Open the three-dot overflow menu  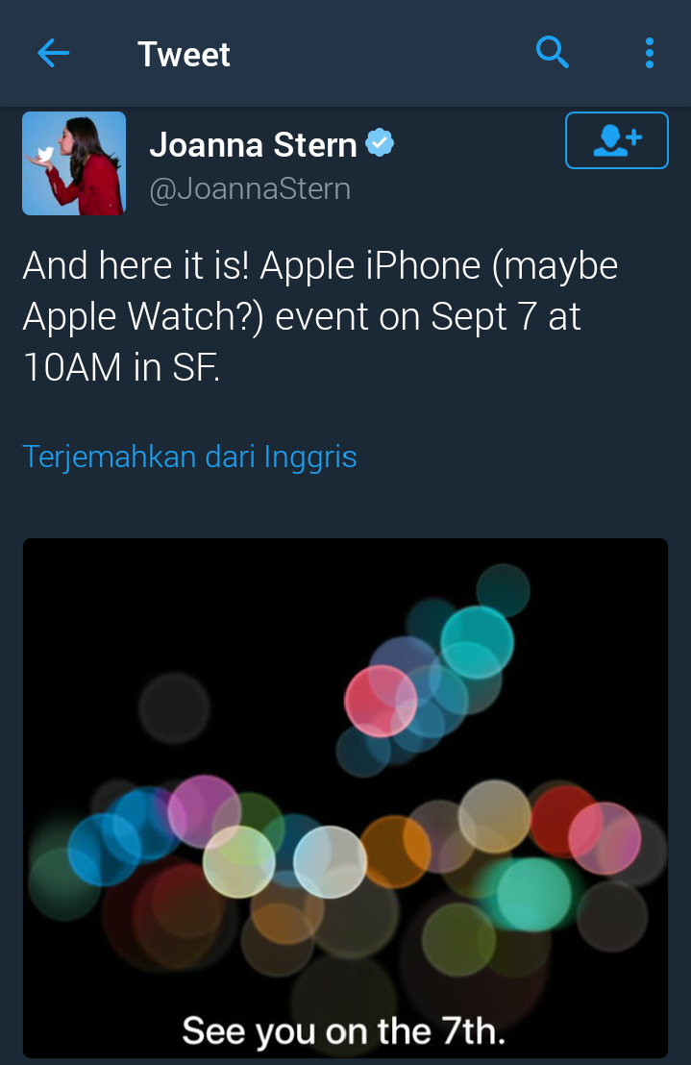click(x=649, y=53)
